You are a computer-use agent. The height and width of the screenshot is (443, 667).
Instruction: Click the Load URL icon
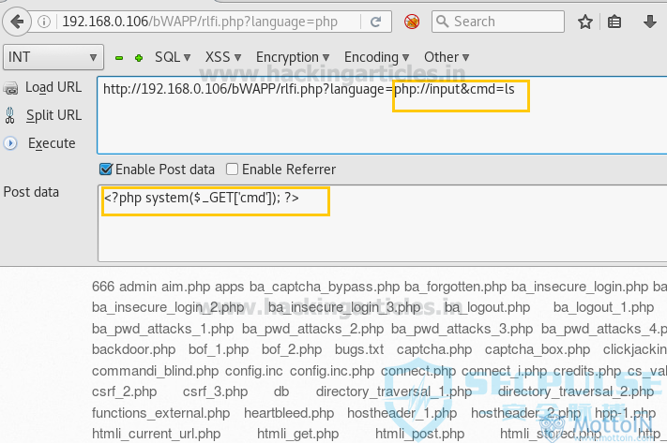point(10,88)
